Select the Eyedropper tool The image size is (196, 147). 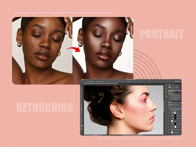[81, 95]
